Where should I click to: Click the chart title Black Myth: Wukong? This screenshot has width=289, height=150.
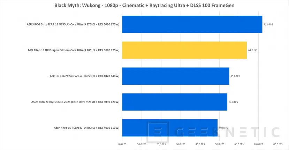click(x=144, y=5)
